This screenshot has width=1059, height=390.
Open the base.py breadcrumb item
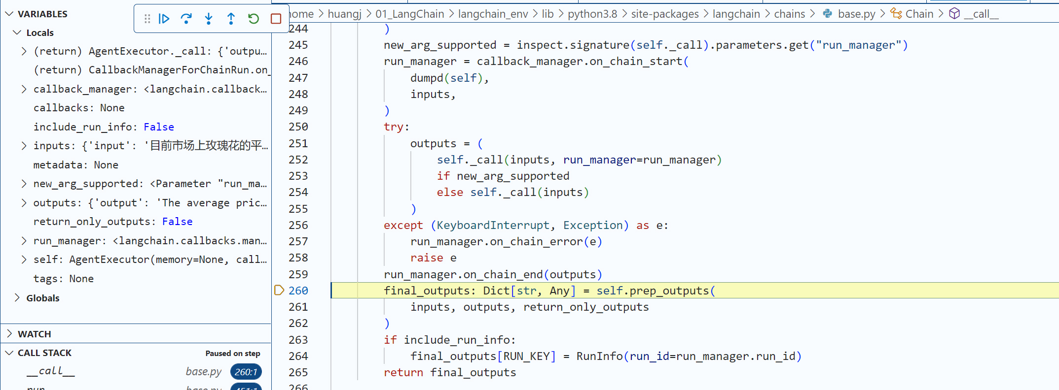tap(856, 14)
